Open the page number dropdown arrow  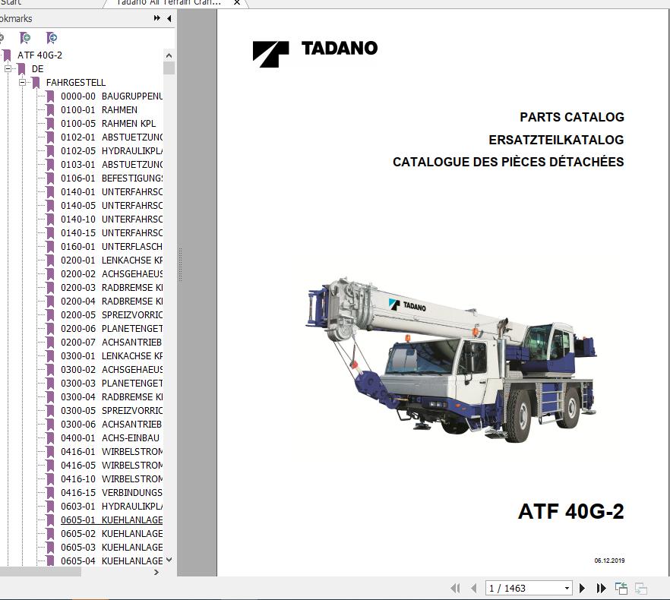coord(567,589)
